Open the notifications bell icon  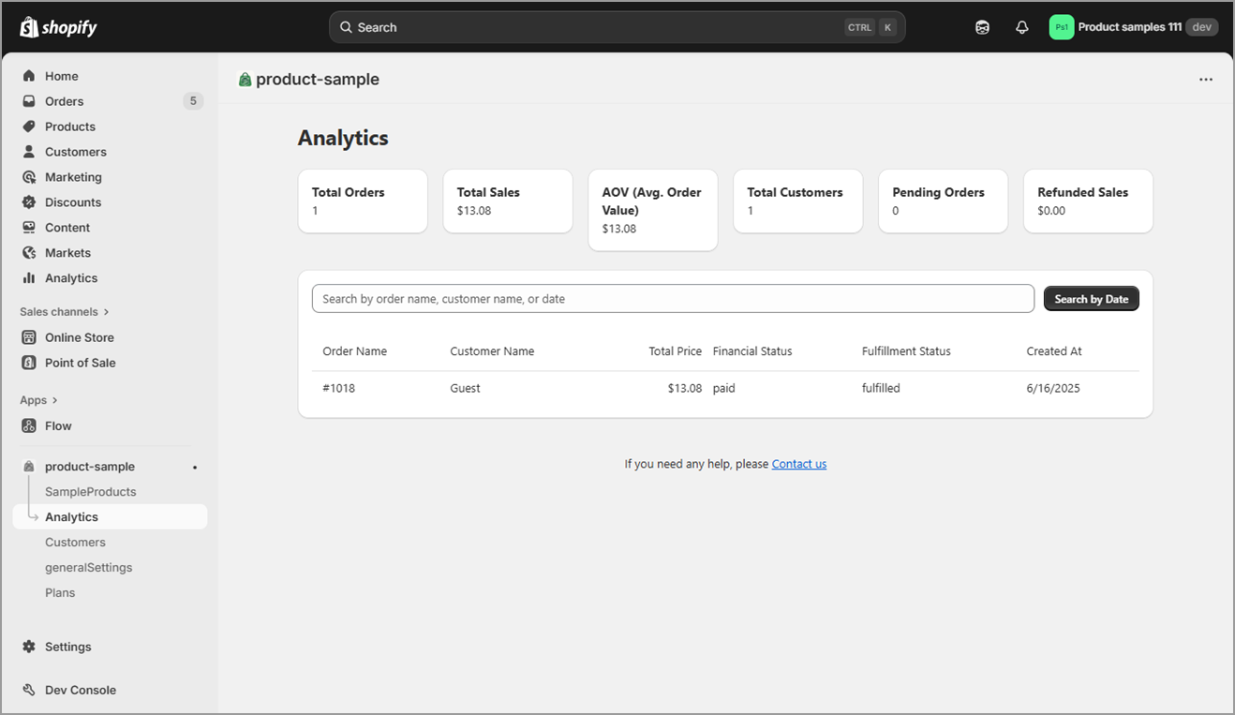pos(1021,27)
